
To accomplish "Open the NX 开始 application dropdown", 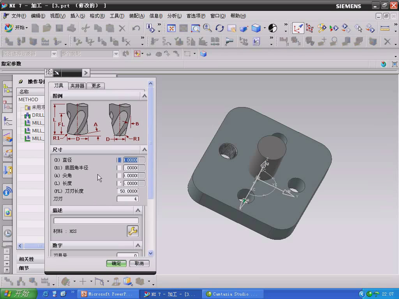I will [16, 28].
